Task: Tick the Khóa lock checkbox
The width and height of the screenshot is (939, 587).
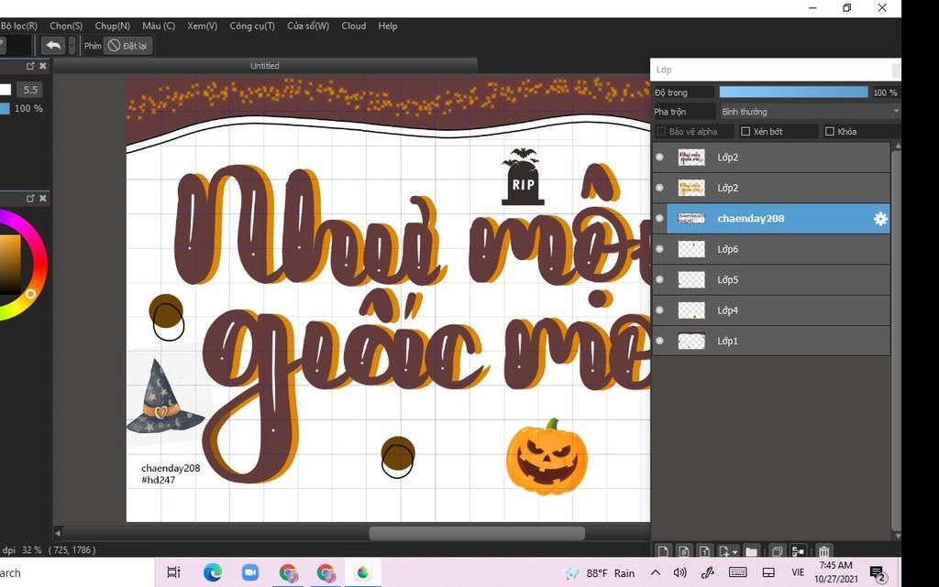Action: [829, 132]
